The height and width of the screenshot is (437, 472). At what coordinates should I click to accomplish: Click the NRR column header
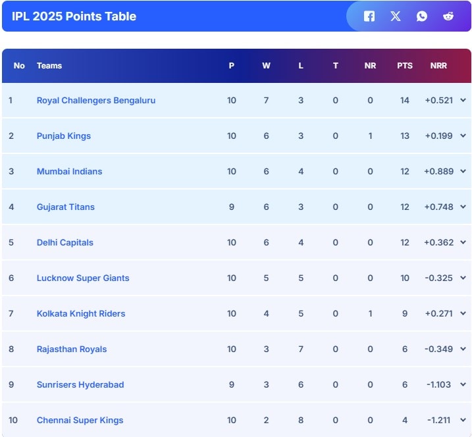pyautogui.click(x=438, y=66)
